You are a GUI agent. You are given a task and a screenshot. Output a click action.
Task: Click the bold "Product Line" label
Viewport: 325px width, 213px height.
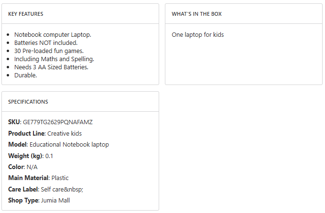point(26,134)
